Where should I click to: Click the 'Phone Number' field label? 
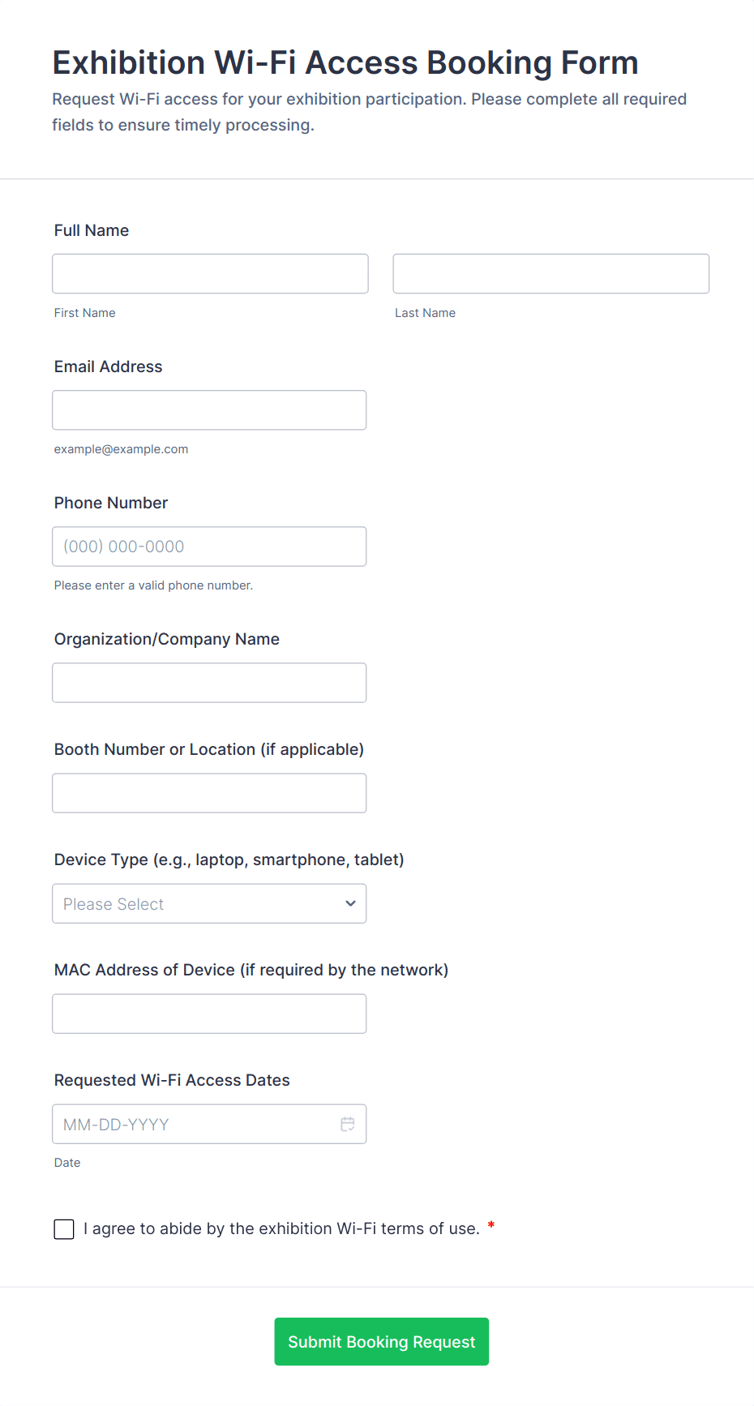(111, 503)
